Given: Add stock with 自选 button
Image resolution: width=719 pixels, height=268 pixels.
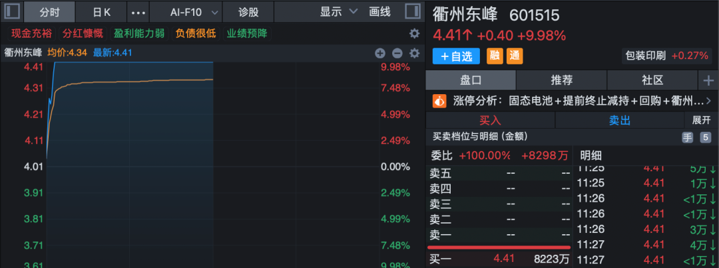Looking at the screenshot, I should pyautogui.click(x=456, y=56).
